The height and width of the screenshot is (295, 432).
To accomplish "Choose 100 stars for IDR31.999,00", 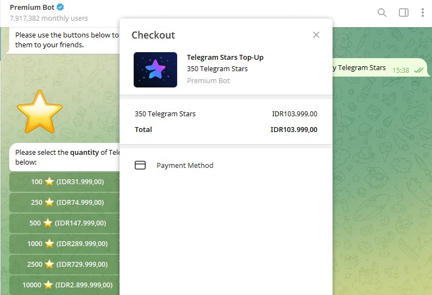I will (x=65, y=182).
